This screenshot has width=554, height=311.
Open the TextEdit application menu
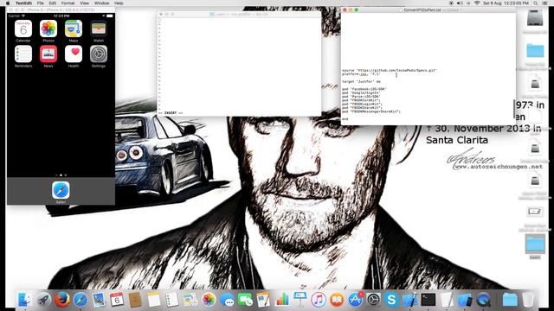coord(23,3)
